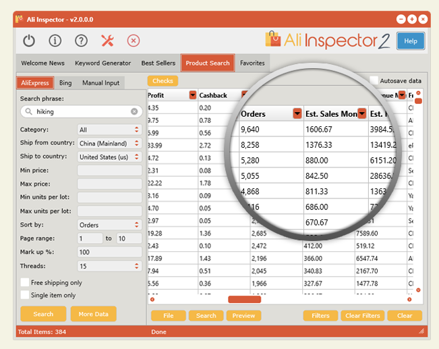The width and height of the screenshot is (439, 349).
Task: Click the Min units per lot field
Action: click(109, 197)
